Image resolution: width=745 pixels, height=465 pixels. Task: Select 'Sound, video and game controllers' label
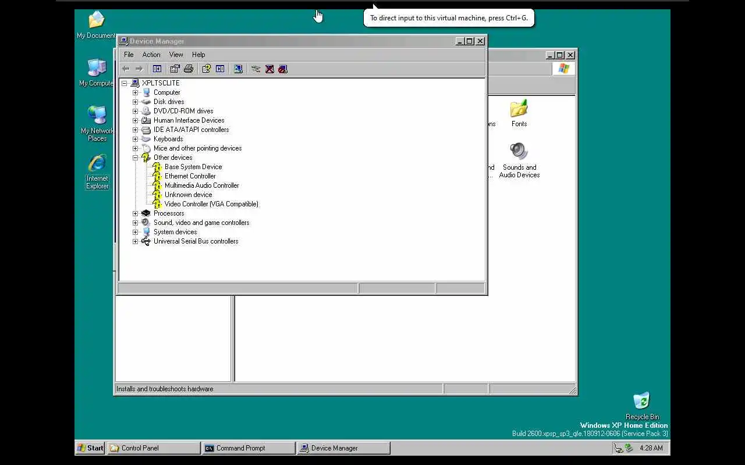click(201, 223)
